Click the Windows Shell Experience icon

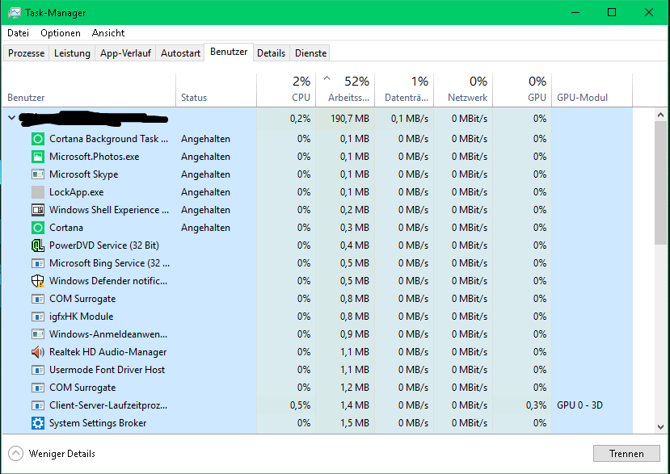[x=38, y=210]
